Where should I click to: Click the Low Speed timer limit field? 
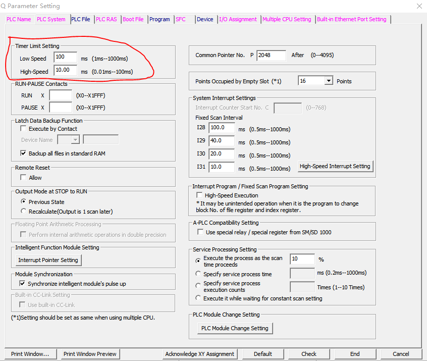65,58
